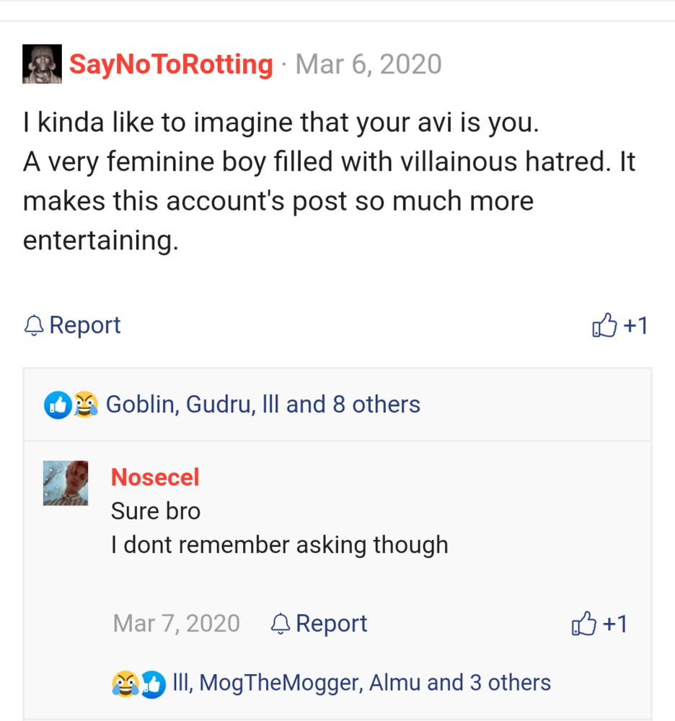This screenshot has width=675, height=721.
Task: Open the Mar 7, 2020 reply timestamp
Action: [x=176, y=624]
